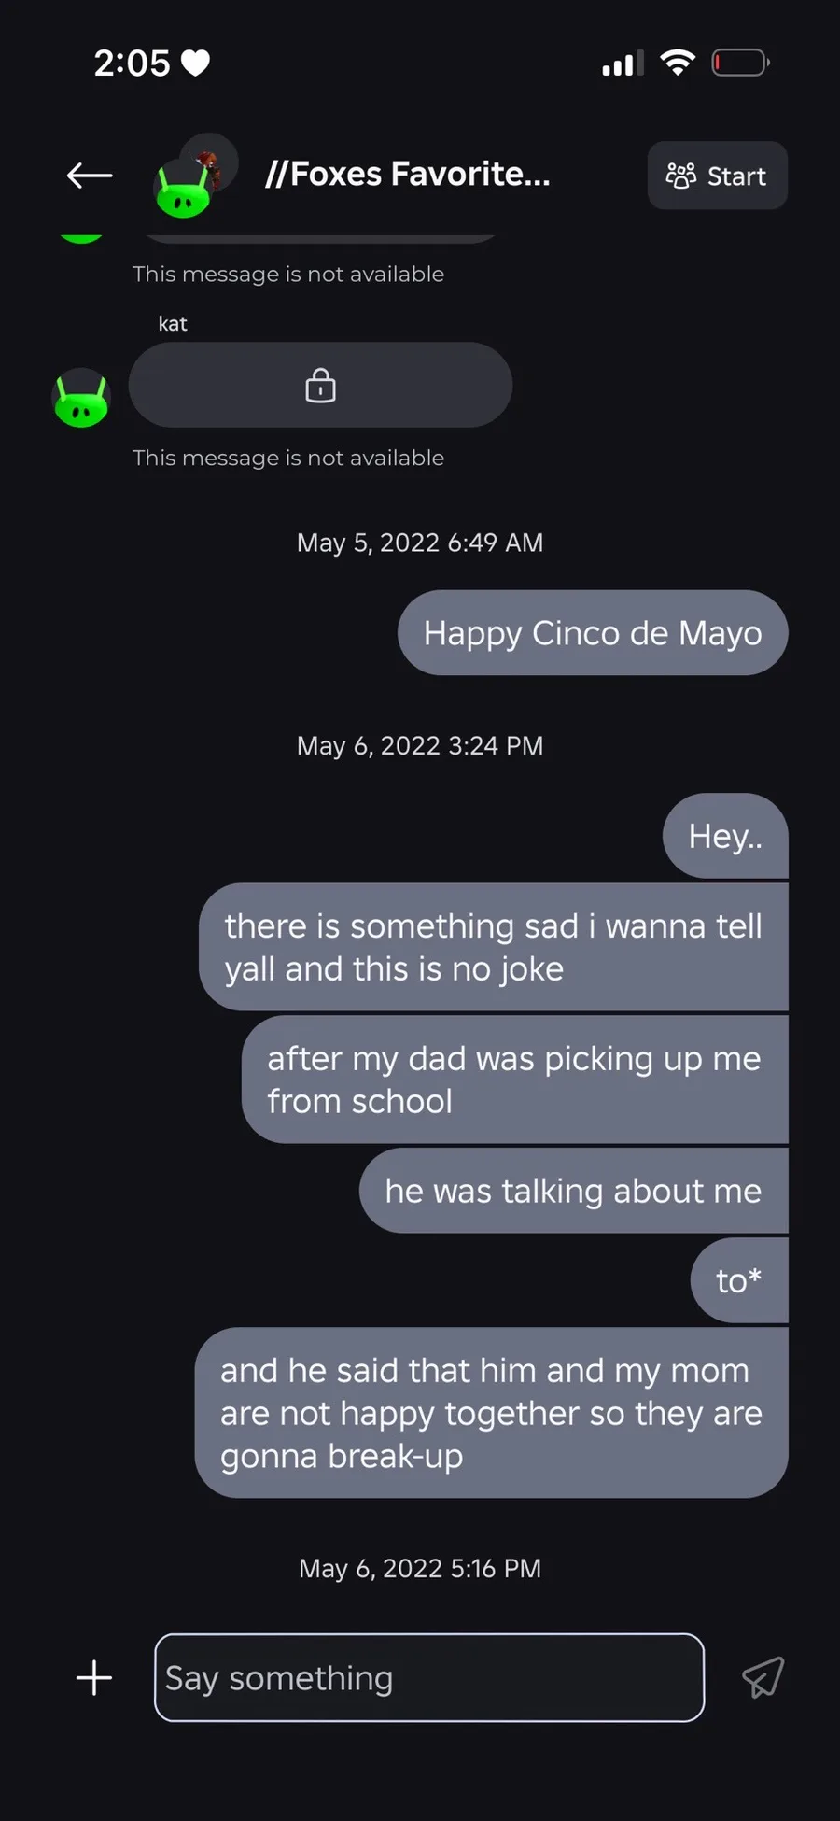This screenshot has width=840, height=1821.
Task: Tap the Hey.. message bubble
Action: point(725,836)
